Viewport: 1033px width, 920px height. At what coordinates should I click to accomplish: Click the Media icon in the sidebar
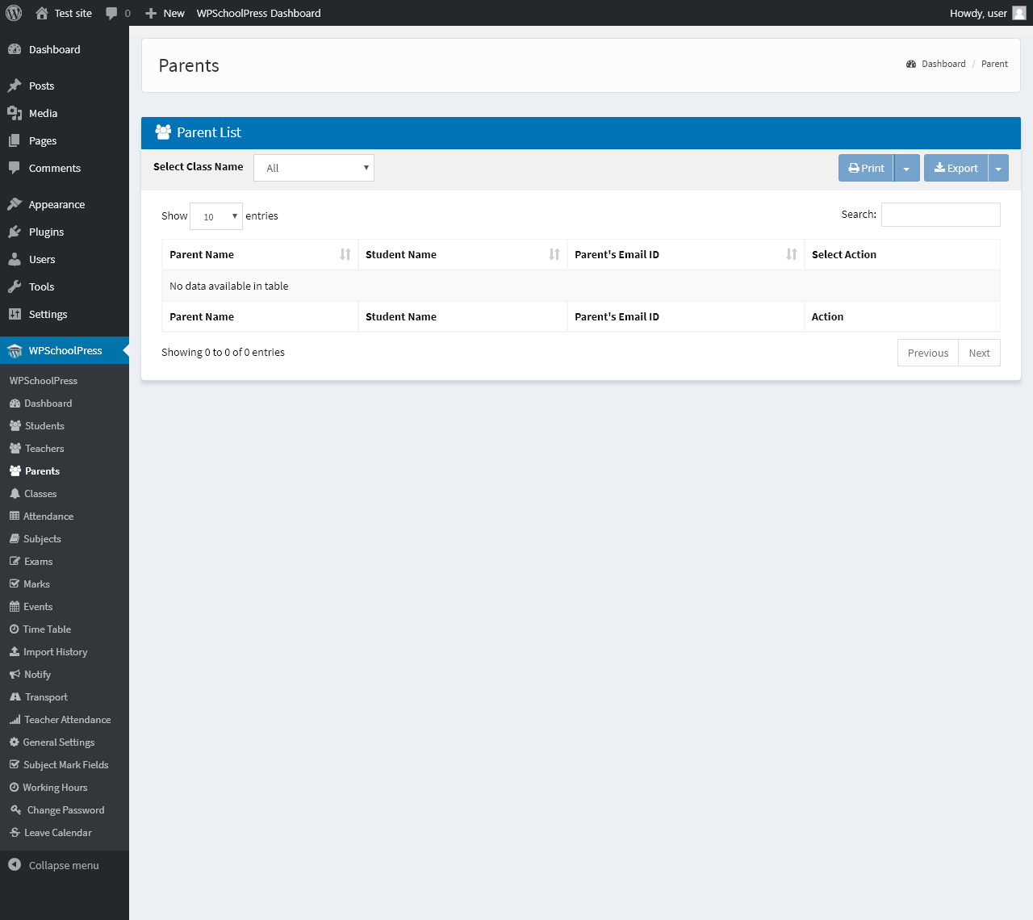point(15,113)
